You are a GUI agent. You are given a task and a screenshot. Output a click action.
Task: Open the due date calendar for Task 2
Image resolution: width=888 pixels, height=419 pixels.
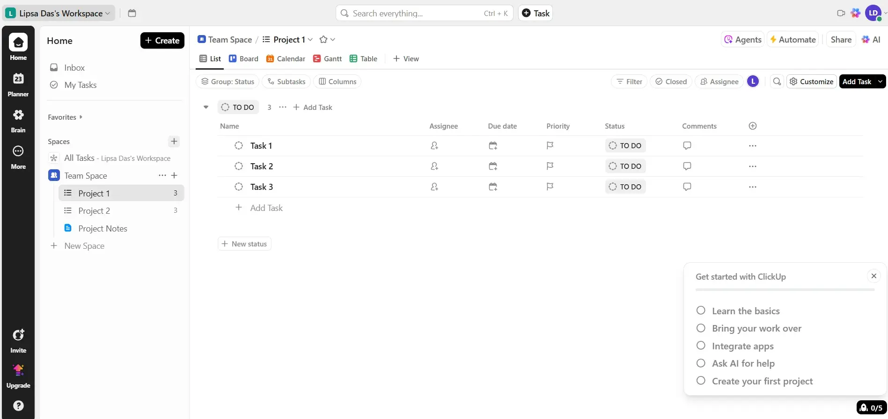pos(493,166)
